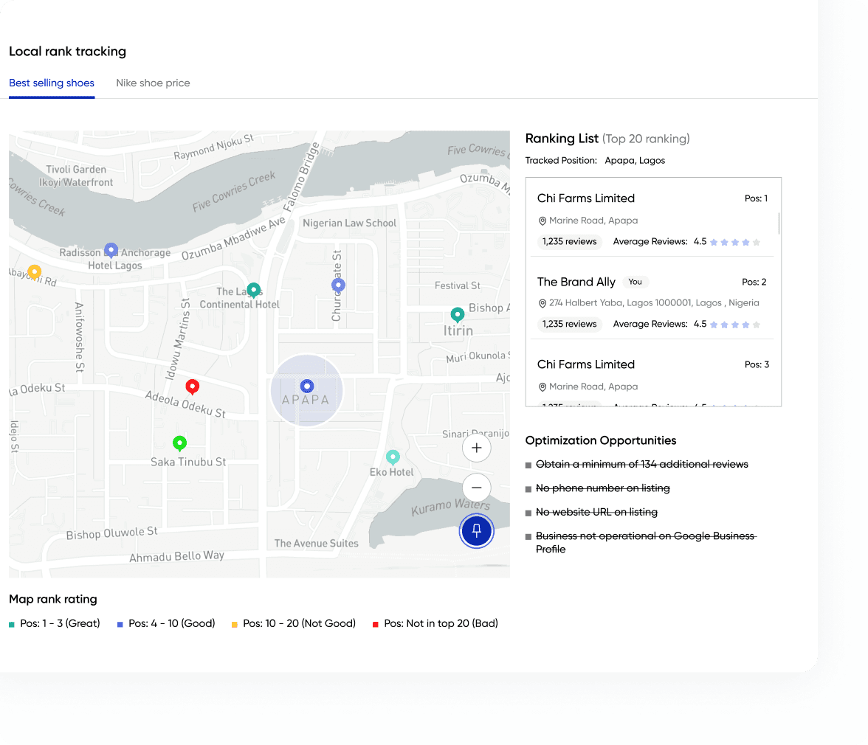Open Chi Farms Limited position 1 listing

586,198
